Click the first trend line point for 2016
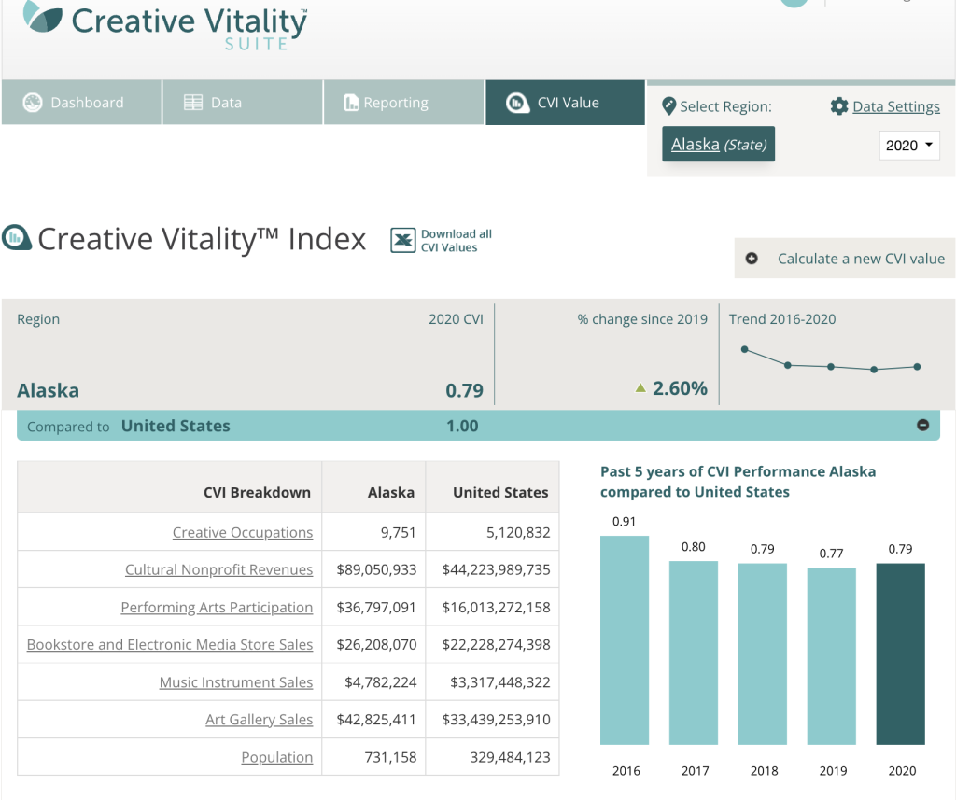956x800 pixels. point(744,349)
